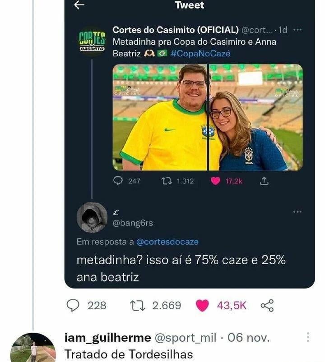Viewport: 325px width, 362px height.
Task: Click the @bang6rs handle
Action: [132, 223]
